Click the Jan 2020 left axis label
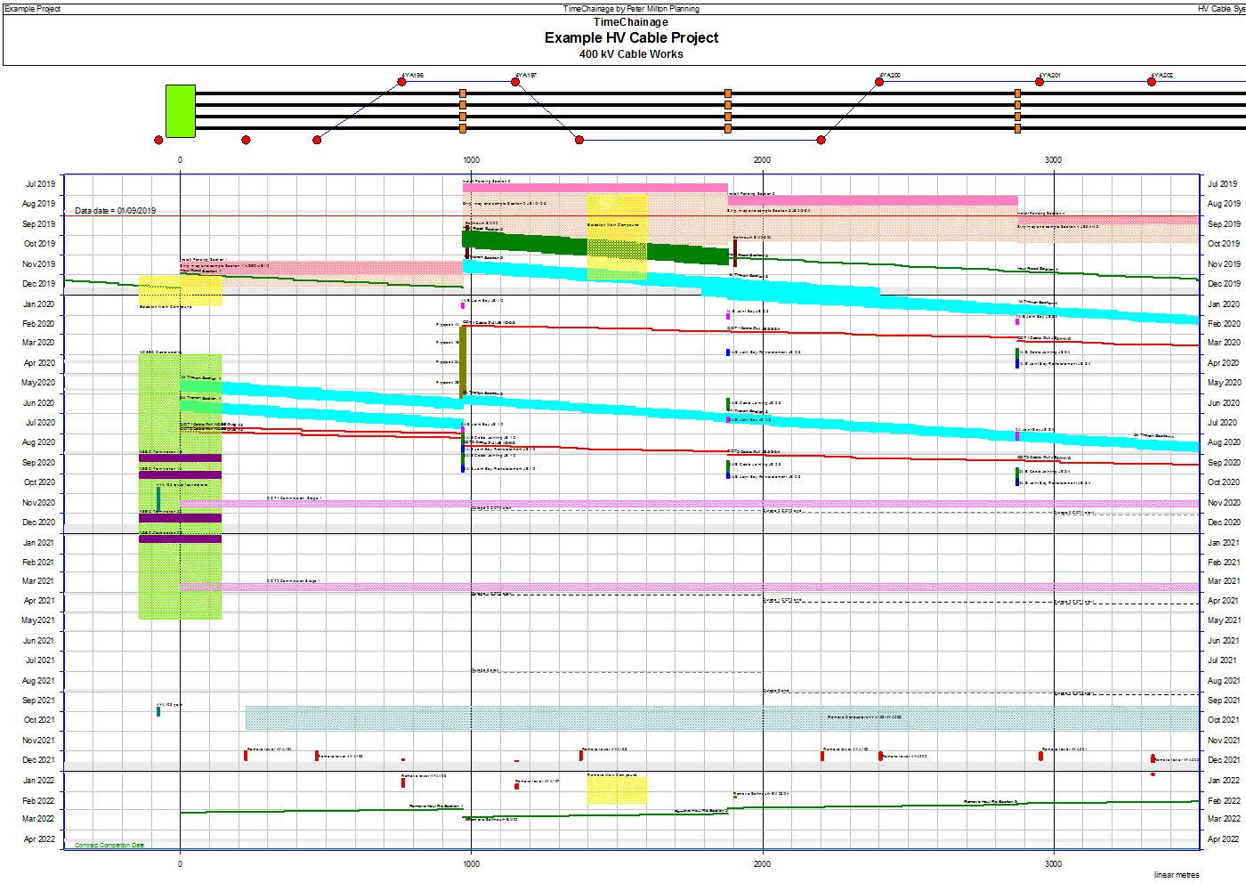 coord(38,304)
